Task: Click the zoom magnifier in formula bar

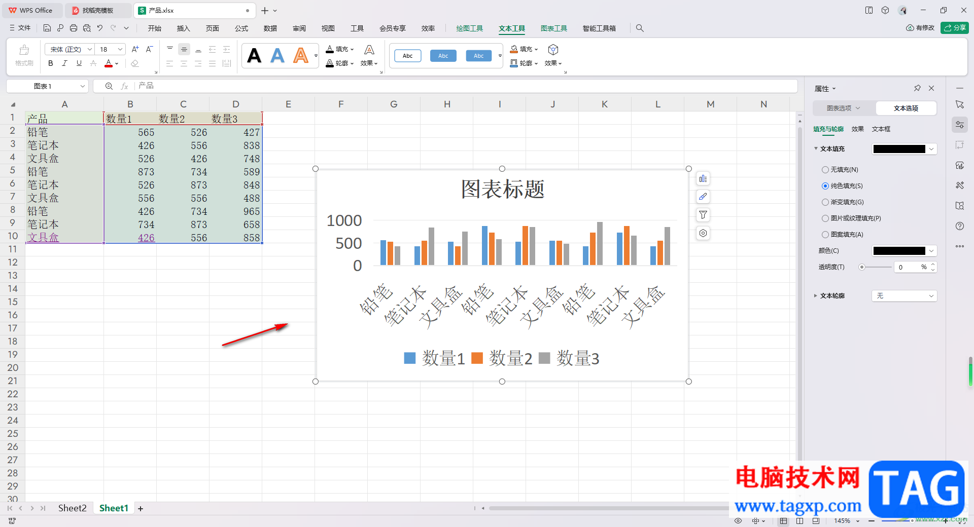Action: coord(109,86)
